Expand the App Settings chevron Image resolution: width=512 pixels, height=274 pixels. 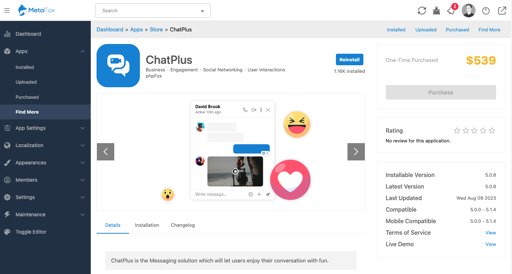point(83,128)
